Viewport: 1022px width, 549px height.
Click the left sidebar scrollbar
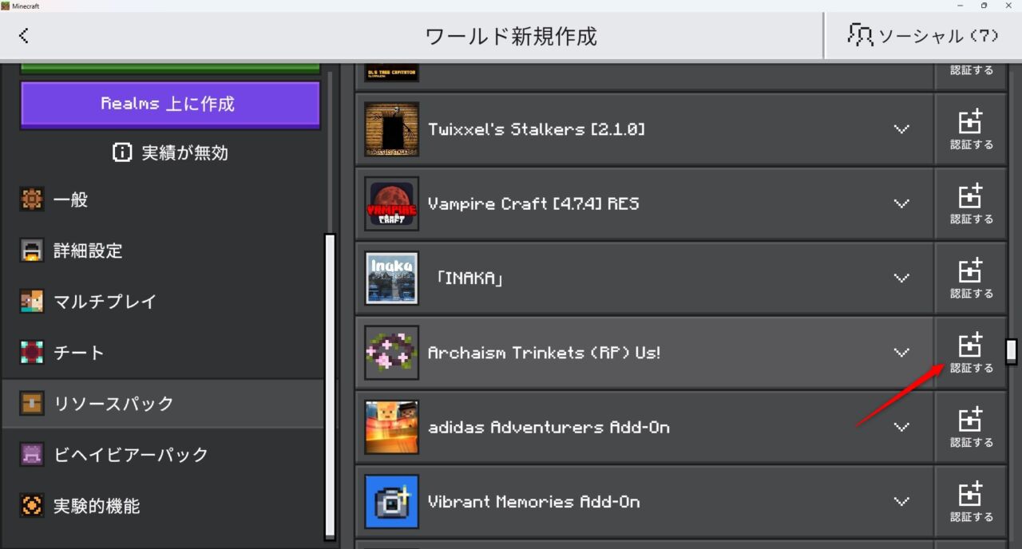pyautogui.click(x=330, y=387)
